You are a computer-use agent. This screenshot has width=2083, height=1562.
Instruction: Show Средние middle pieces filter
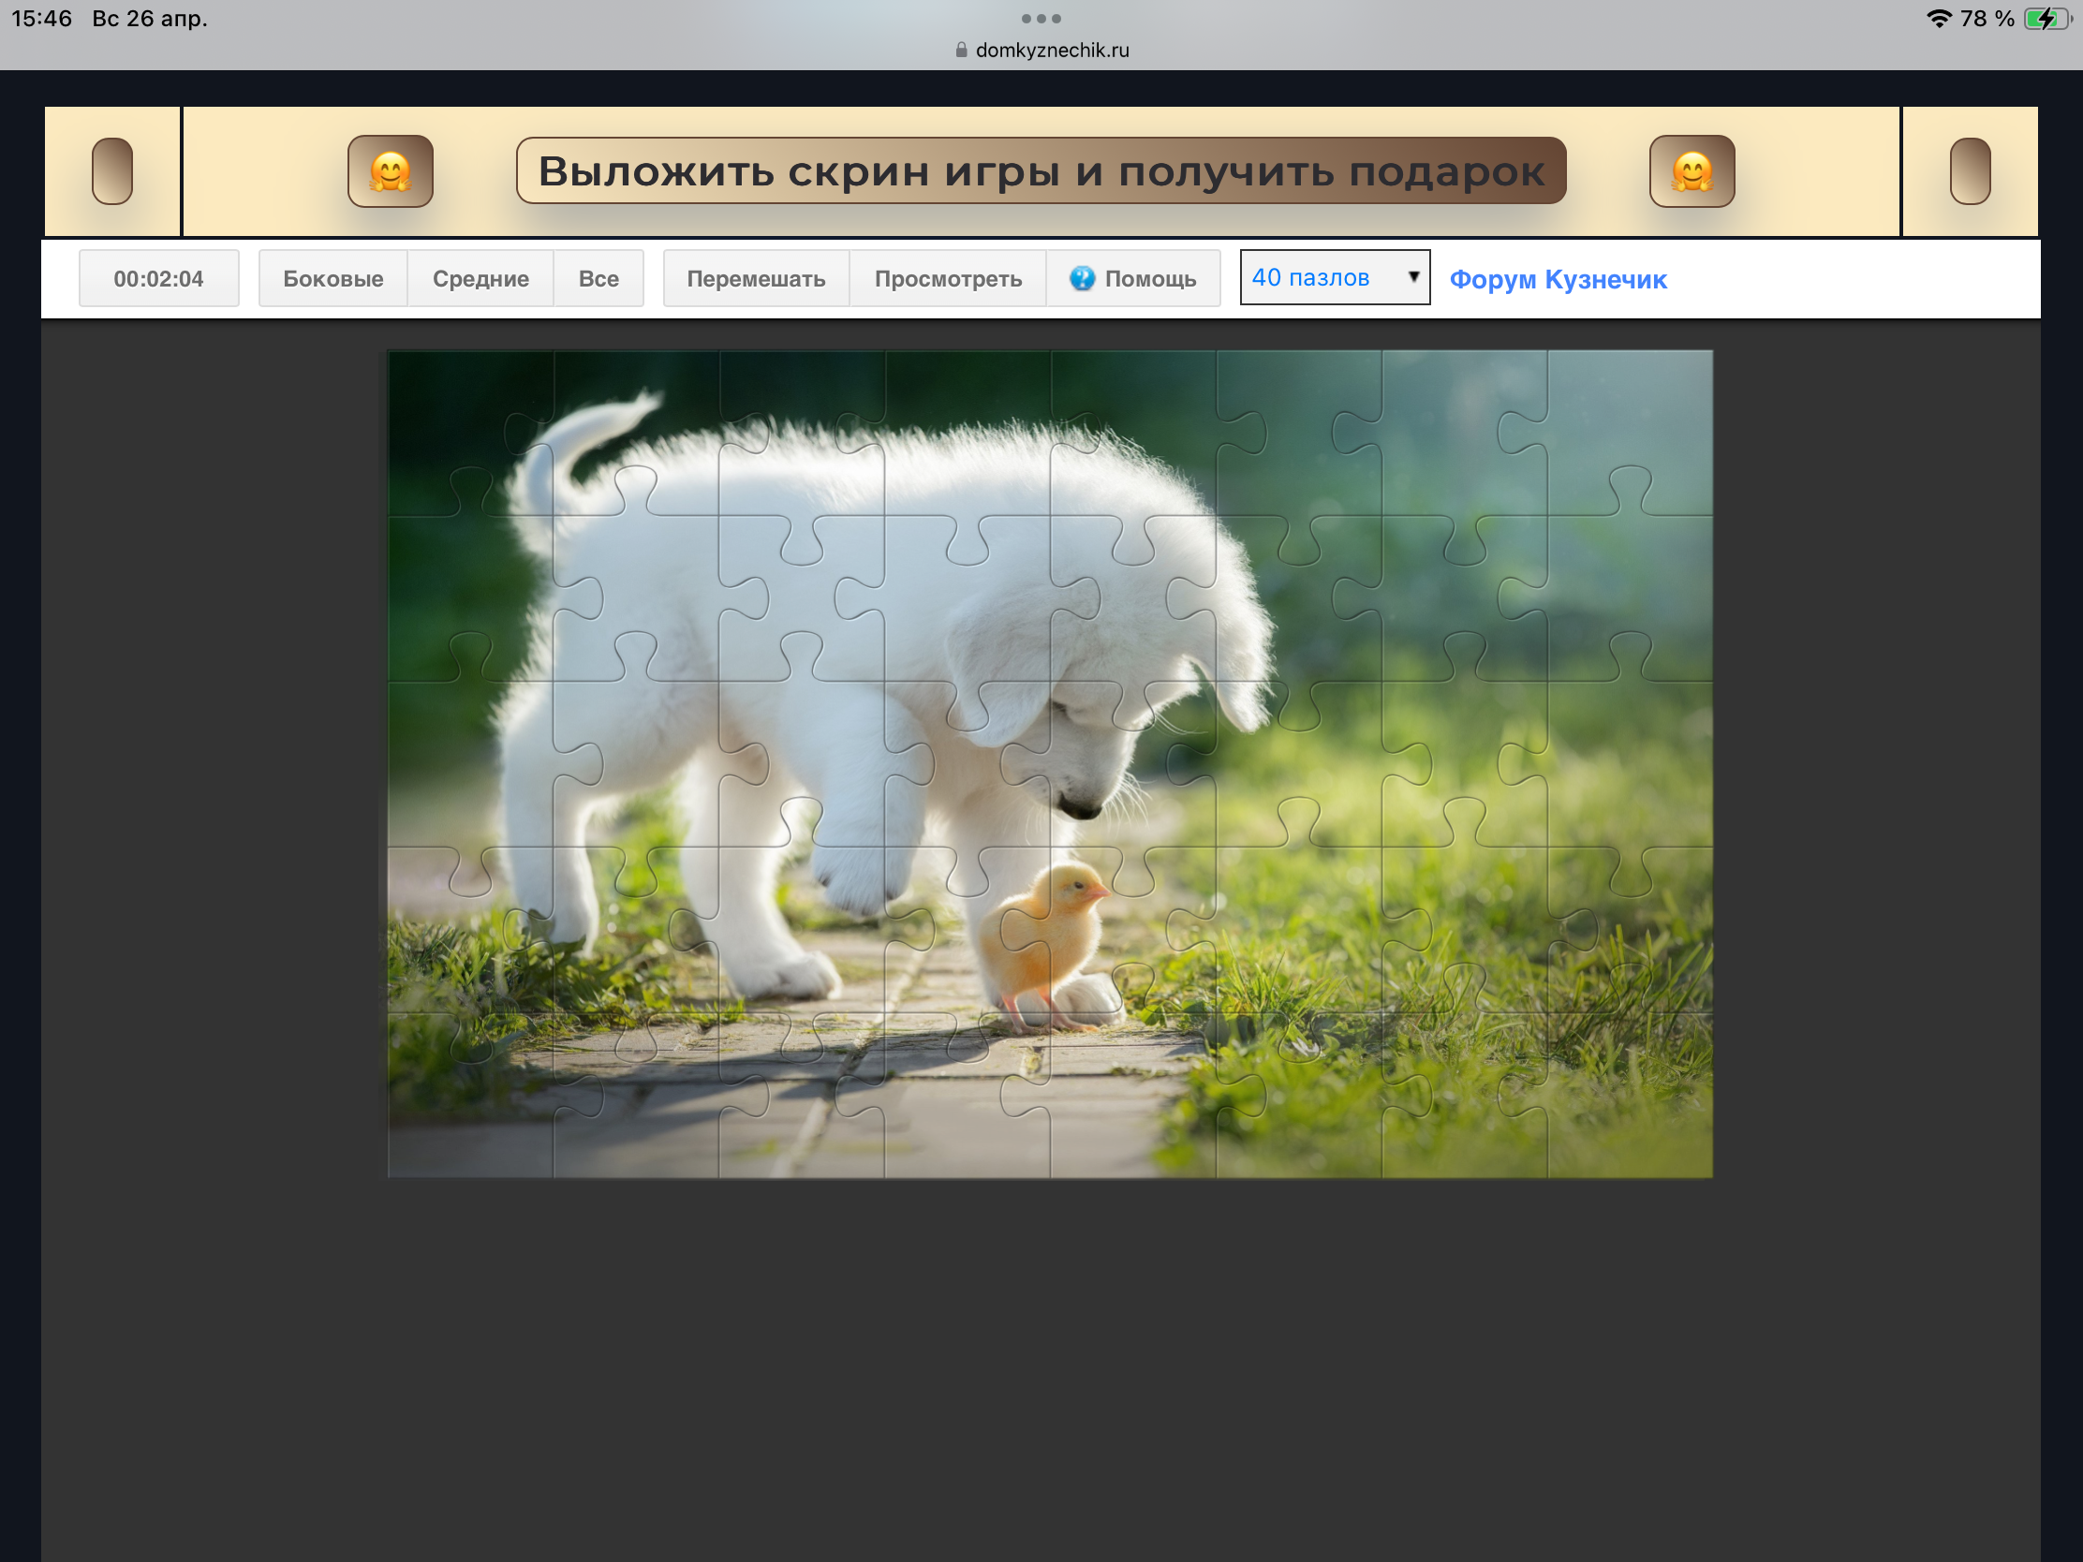[x=480, y=279]
